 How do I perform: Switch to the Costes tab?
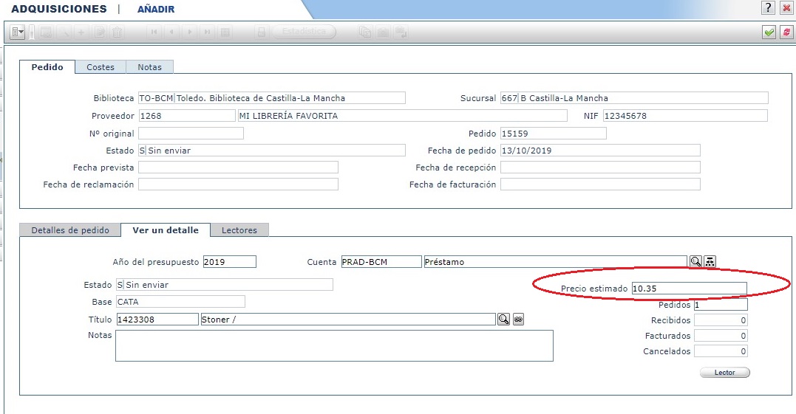coord(101,67)
